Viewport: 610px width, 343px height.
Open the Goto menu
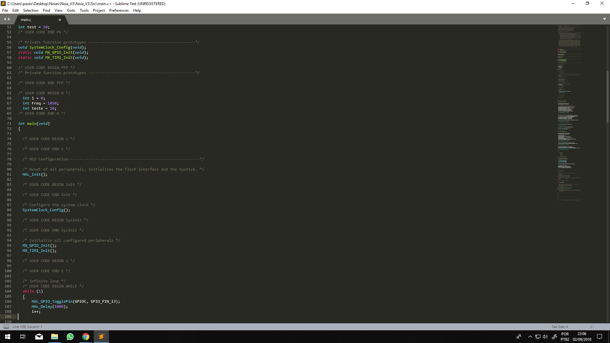[71, 10]
